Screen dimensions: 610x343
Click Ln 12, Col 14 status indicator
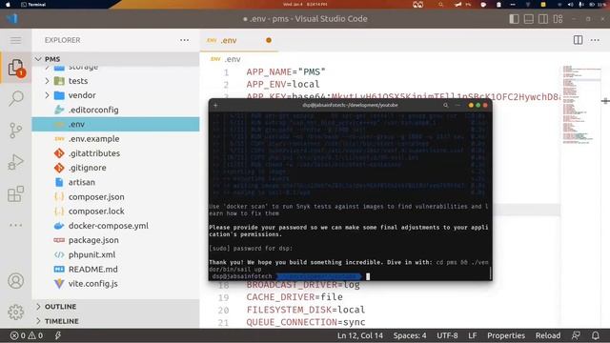click(x=360, y=335)
